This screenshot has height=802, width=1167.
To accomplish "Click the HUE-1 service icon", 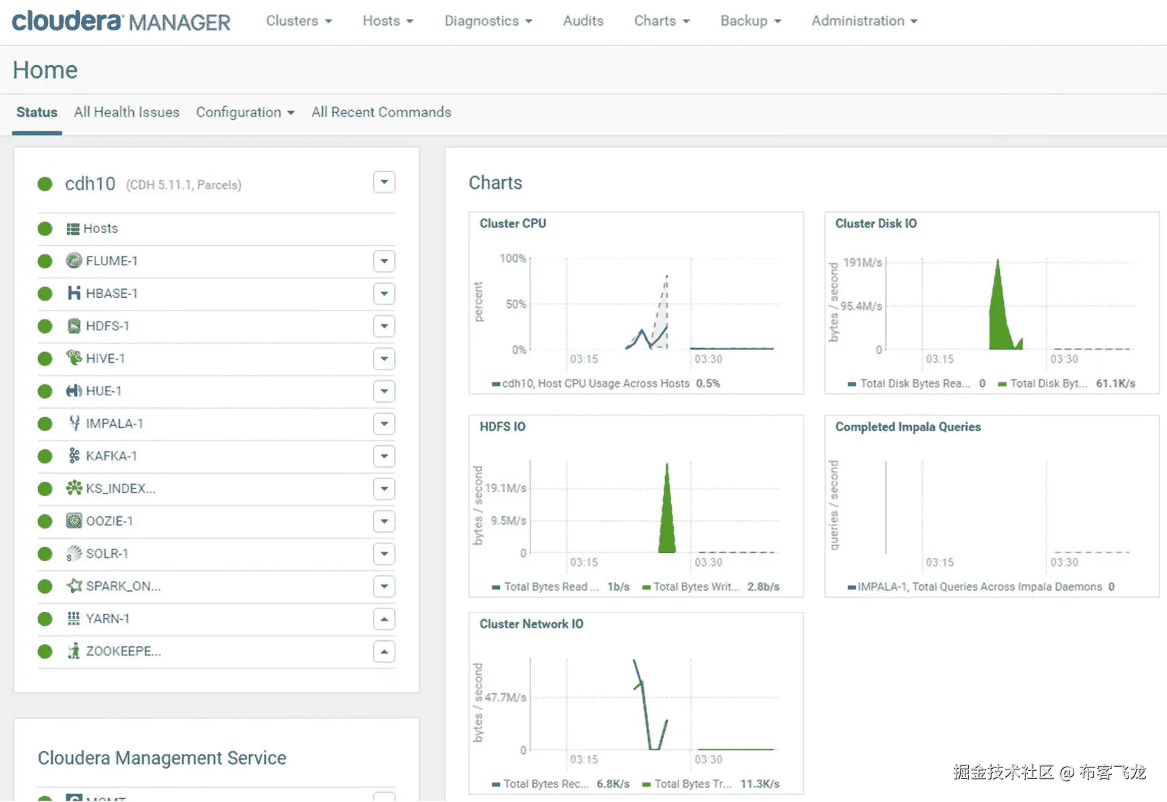I will tap(74, 391).
